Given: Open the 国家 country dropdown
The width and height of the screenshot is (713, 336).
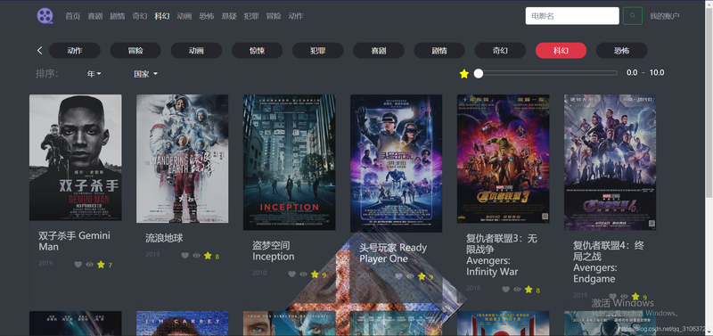Looking at the screenshot, I should click(x=145, y=74).
